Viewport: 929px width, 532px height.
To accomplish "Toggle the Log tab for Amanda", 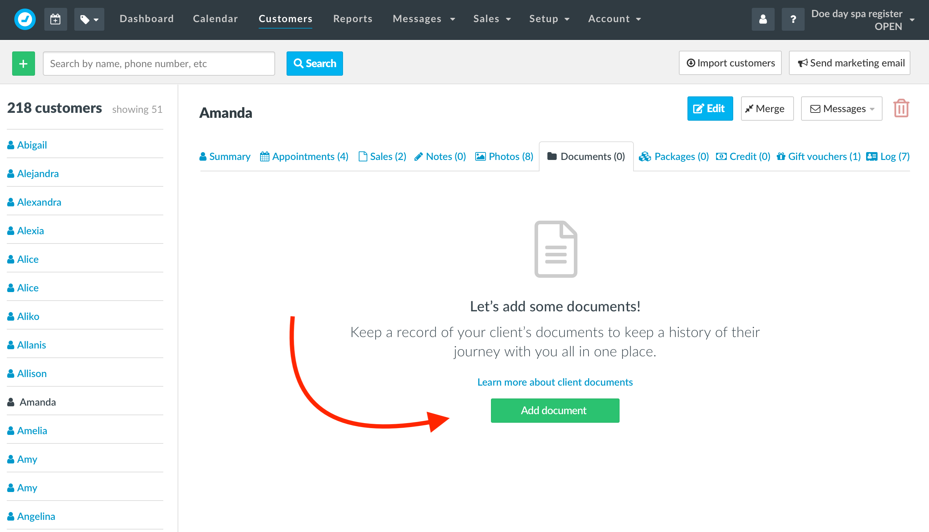I will pos(889,157).
